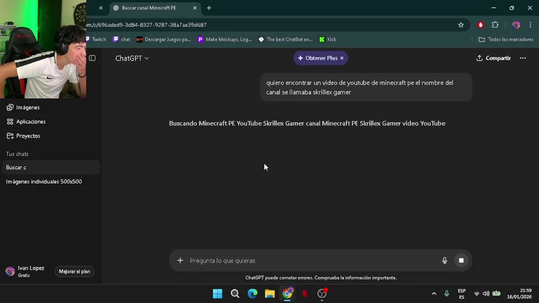Select the user message about skrillex gamer
This screenshot has height=303, width=539.
366,87
